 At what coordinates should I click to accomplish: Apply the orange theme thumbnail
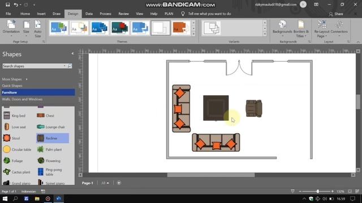180,28
